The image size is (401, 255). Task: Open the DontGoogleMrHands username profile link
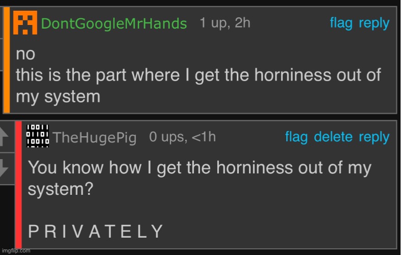(x=113, y=23)
